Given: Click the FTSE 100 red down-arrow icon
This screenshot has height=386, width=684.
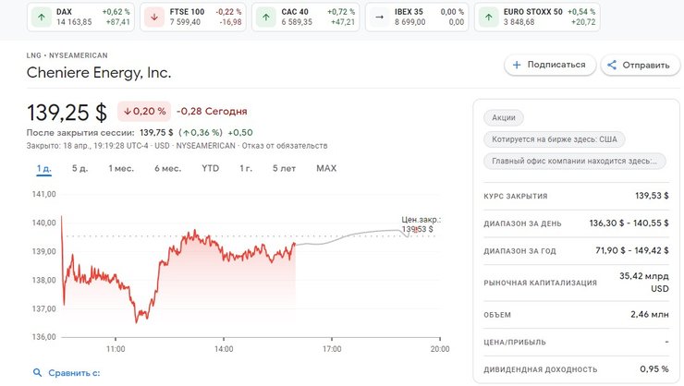Looking at the screenshot, I should (154, 16).
